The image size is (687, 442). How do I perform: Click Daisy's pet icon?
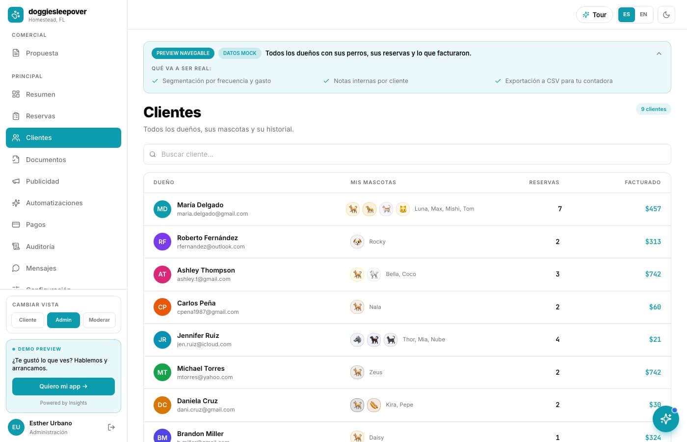[357, 437]
